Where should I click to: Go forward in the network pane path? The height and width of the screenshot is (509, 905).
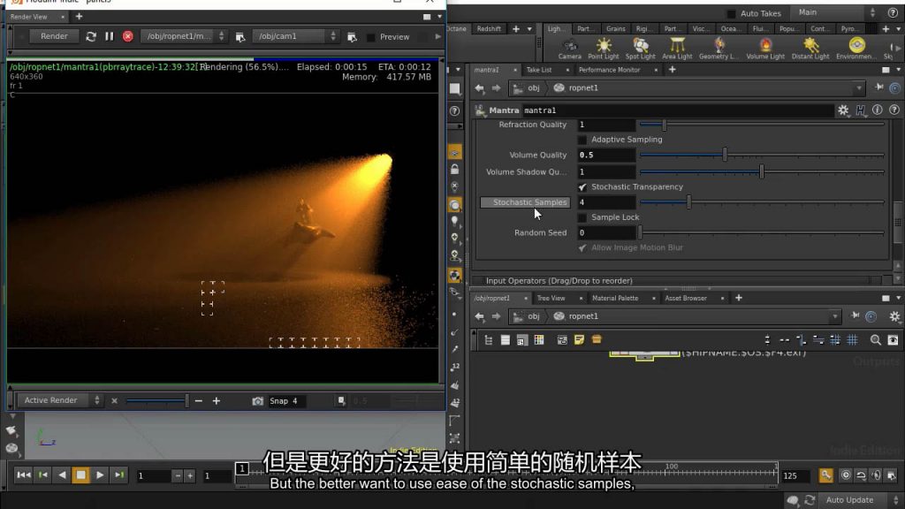(496, 316)
